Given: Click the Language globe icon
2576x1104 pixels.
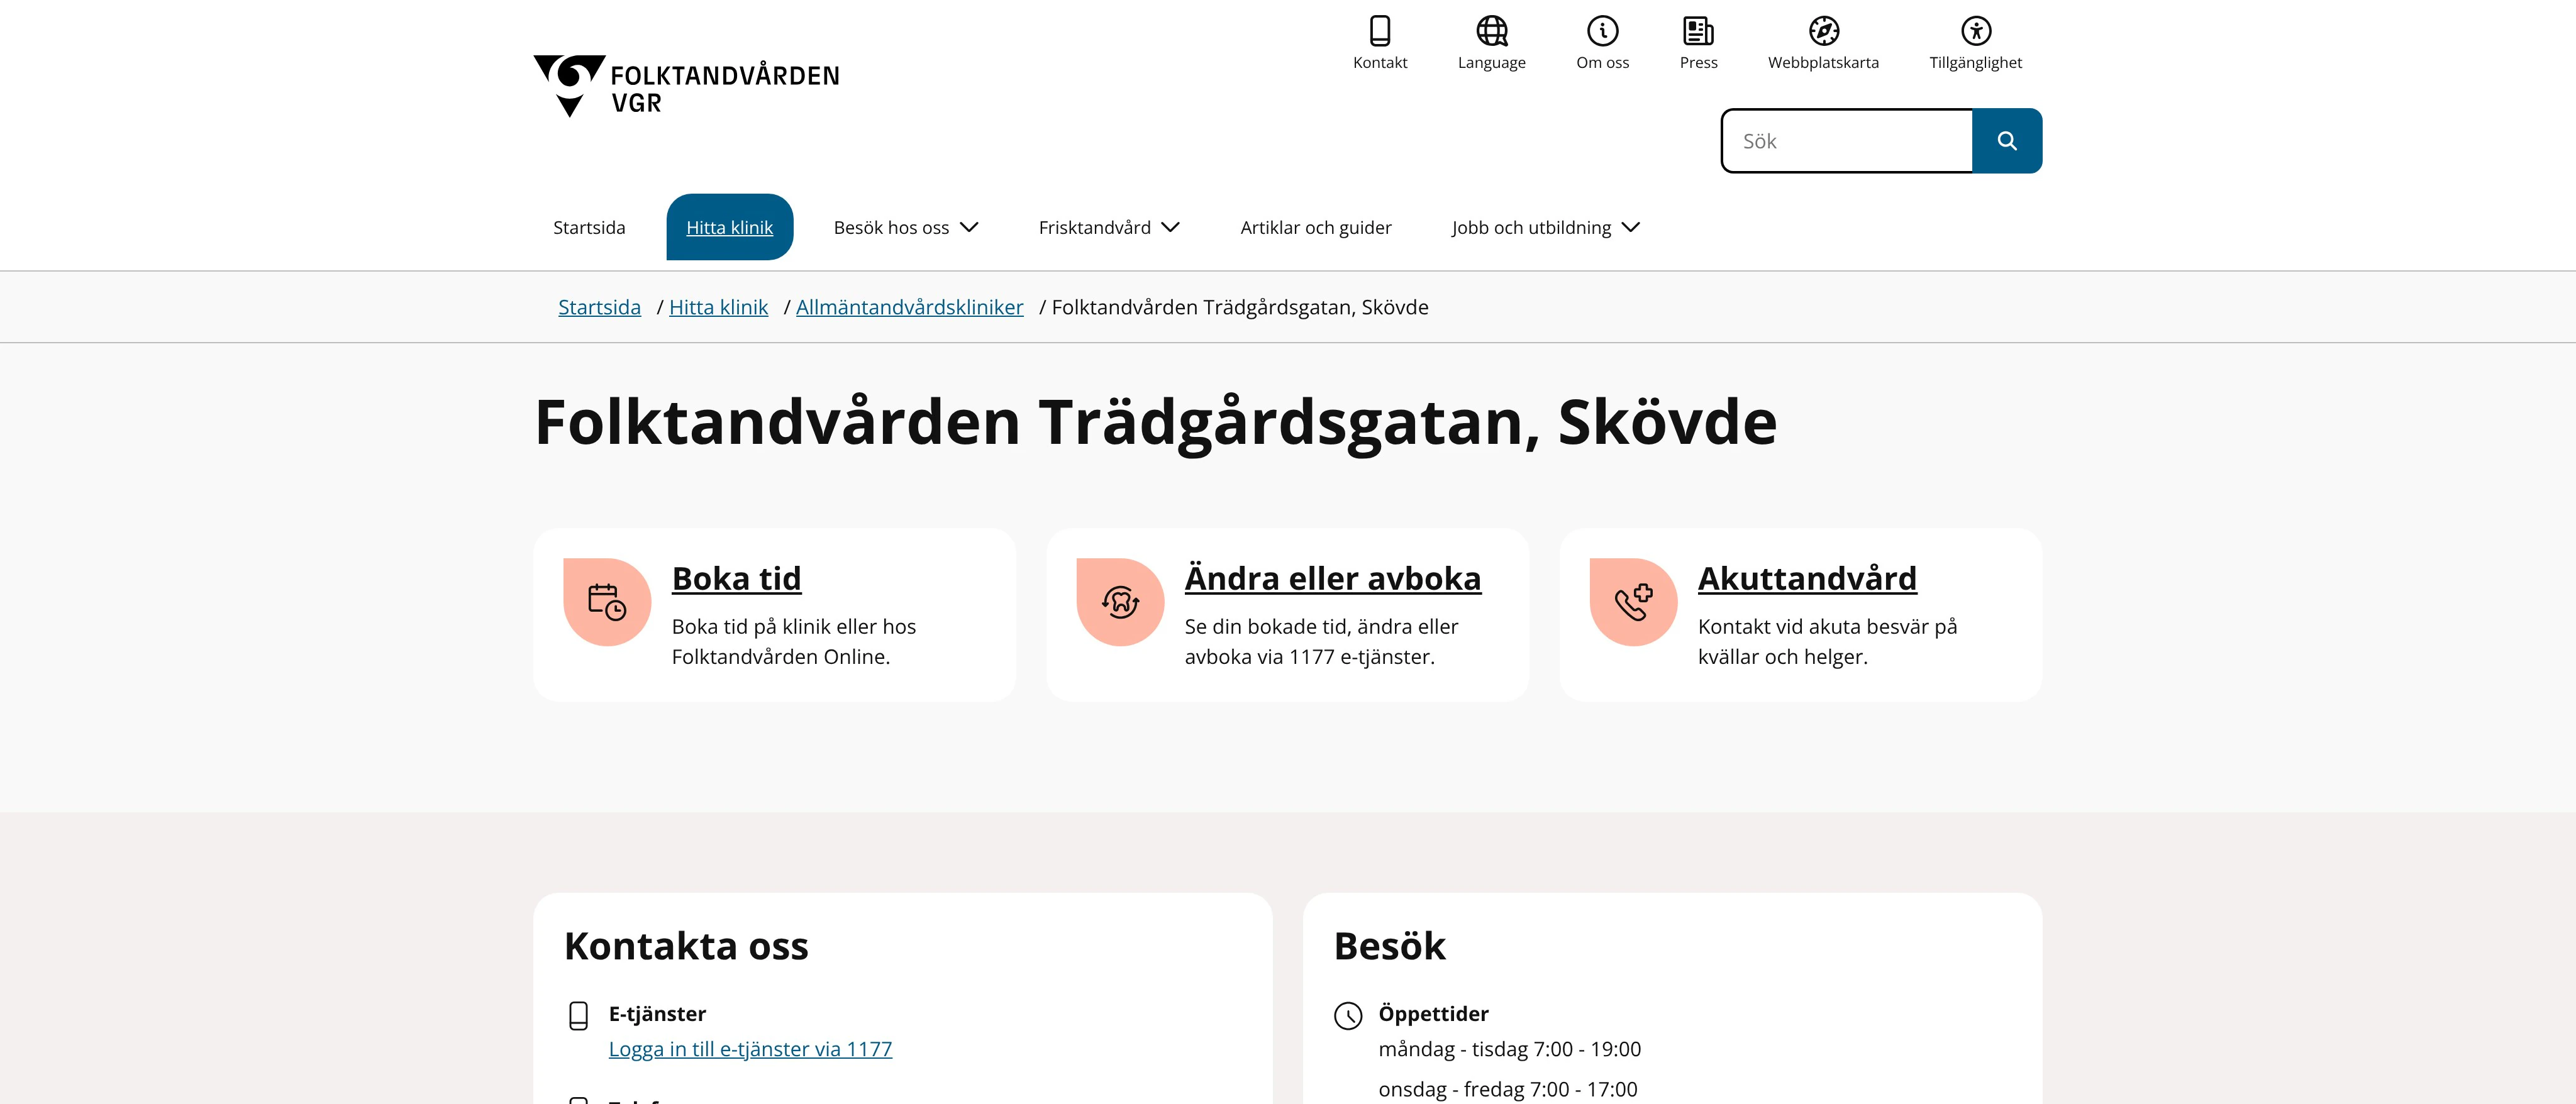Looking at the screenshot, I should point(1492,31).
